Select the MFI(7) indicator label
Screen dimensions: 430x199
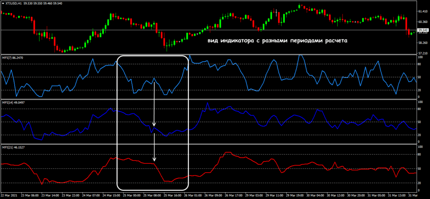tap(12, 57)
